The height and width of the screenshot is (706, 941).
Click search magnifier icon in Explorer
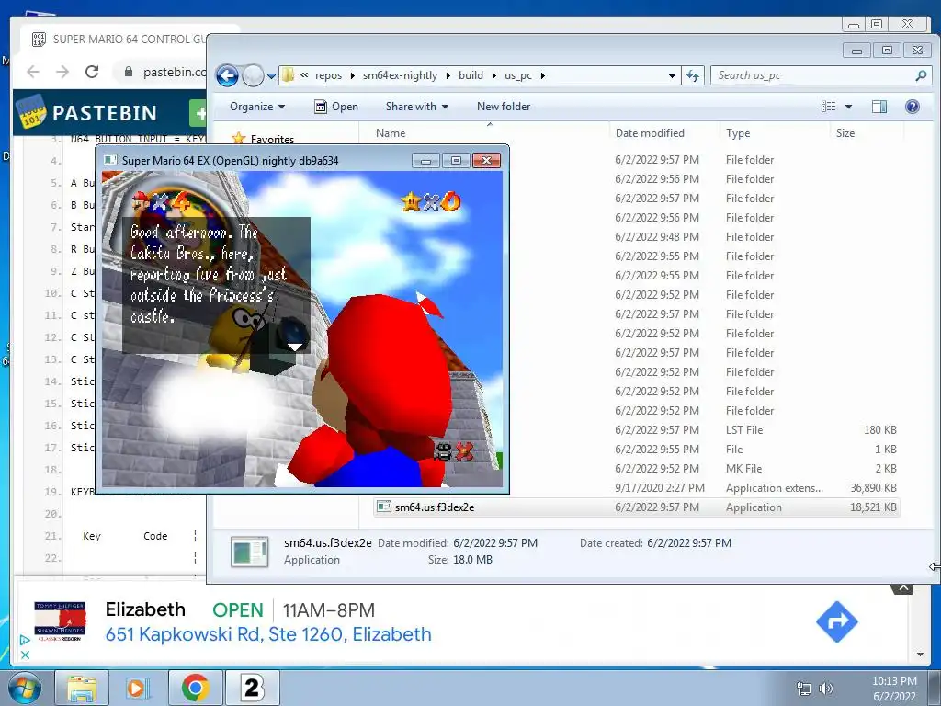pos(921,75)
